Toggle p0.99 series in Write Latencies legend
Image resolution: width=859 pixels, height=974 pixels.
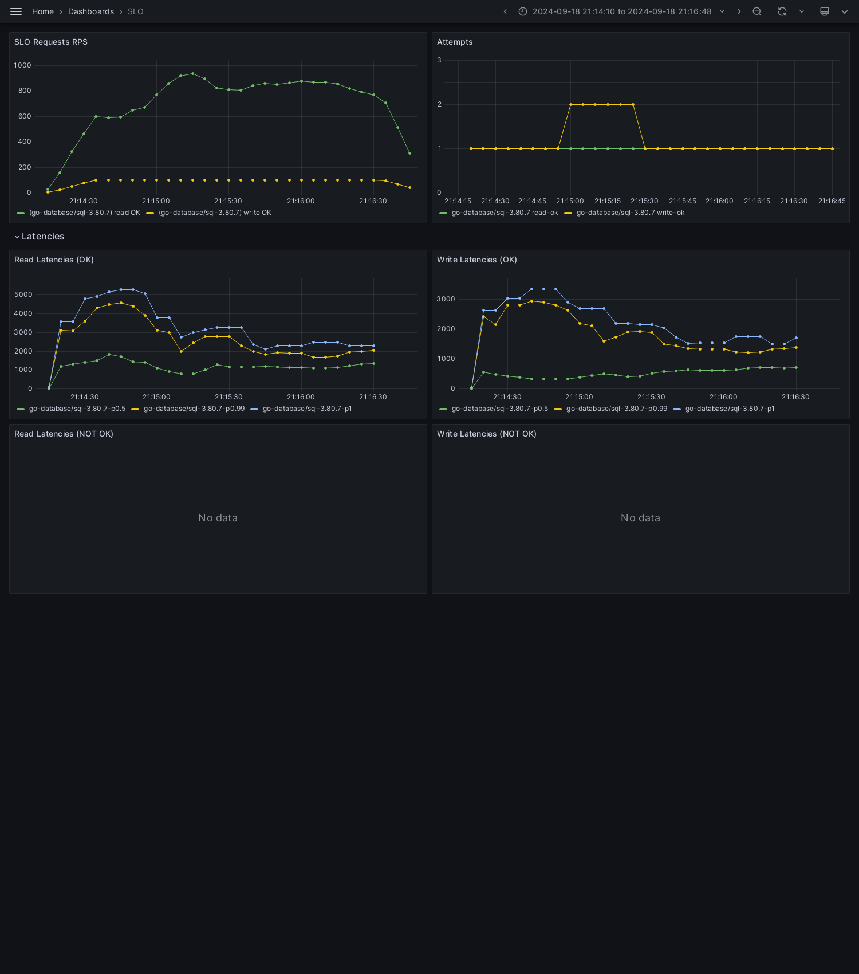coord(617,409)
